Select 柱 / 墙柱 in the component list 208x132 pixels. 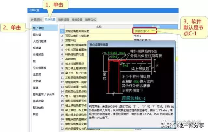click(x=45, y=28)
